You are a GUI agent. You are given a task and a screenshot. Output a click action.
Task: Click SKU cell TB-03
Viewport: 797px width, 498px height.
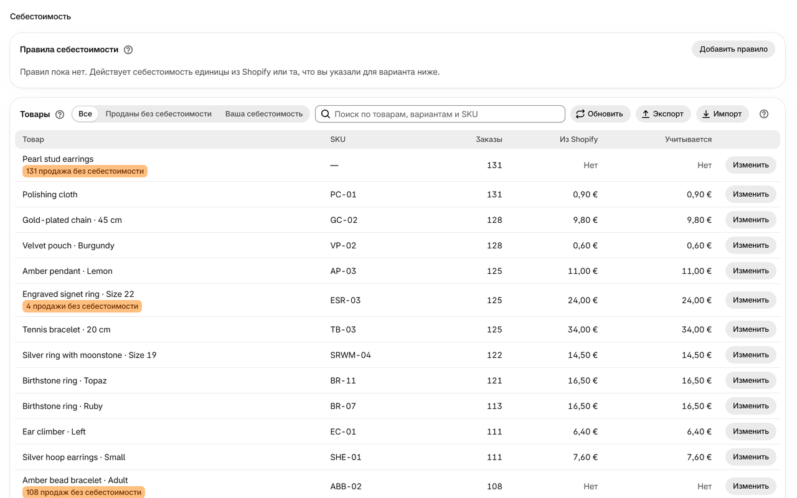click(x=343, y=329)
